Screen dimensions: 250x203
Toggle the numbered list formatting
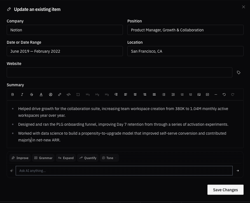(173, 94)
